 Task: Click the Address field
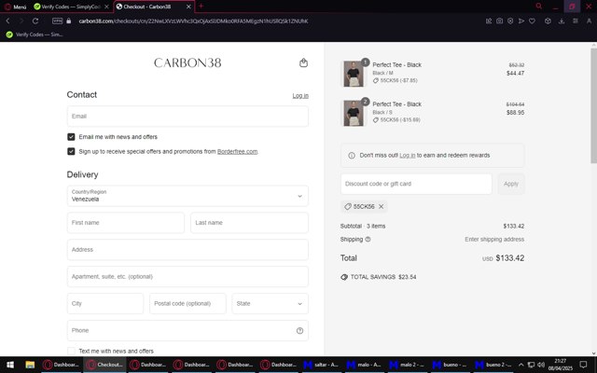pyautogui.click(x=187, y=250)
